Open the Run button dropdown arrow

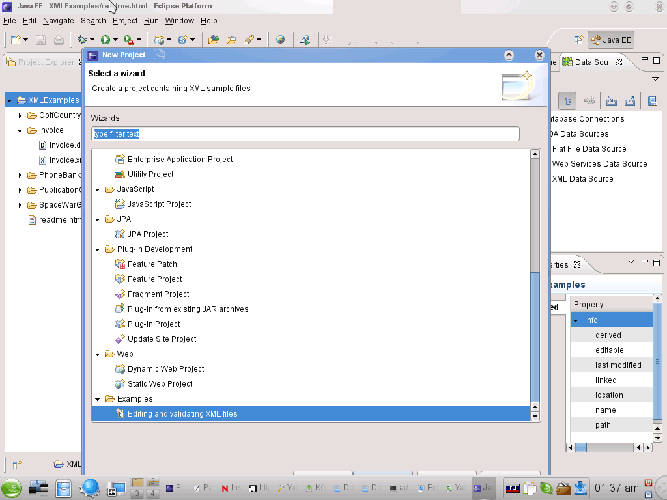click(115, 40)
